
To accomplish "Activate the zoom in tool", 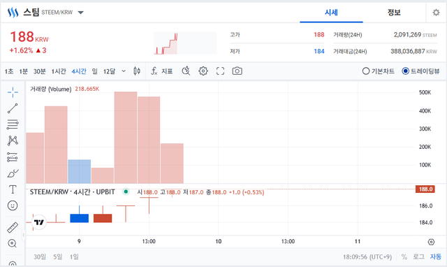I will click(13, 243).
